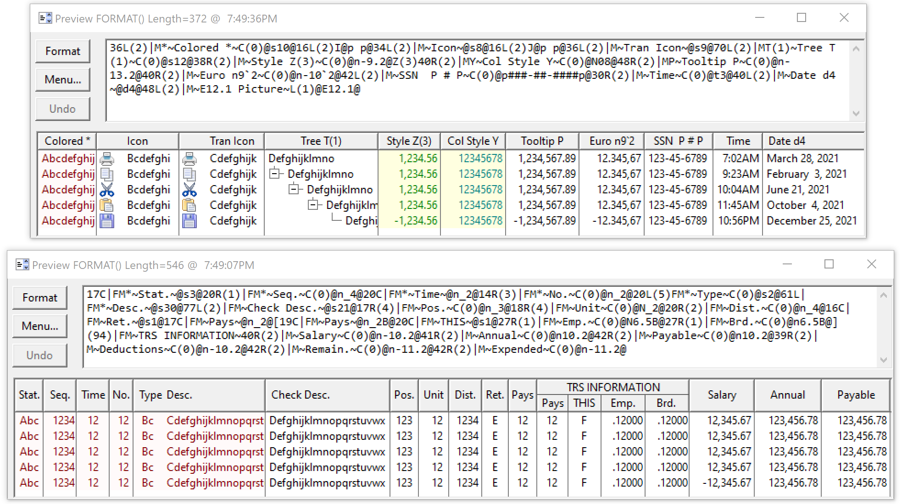This screenshot has height=504, width=902.
Task: Click the TRS INFORMATION group header
Action: pos(613,387)
